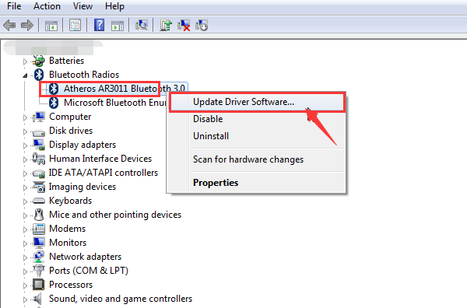Select the Sound, video and game controllers label
The width and height of the screenshot is (467, 308).
pyautogui.click(x=121, y=299)
